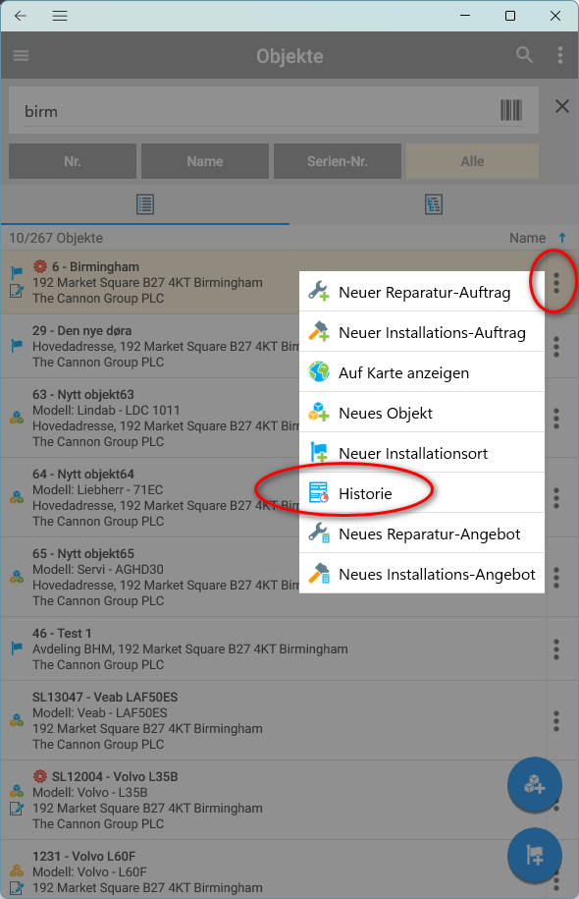Click the wrench icon of Neuer Reparatur-Auftrag
Screen dimensions: 579x899
point(319,291)
